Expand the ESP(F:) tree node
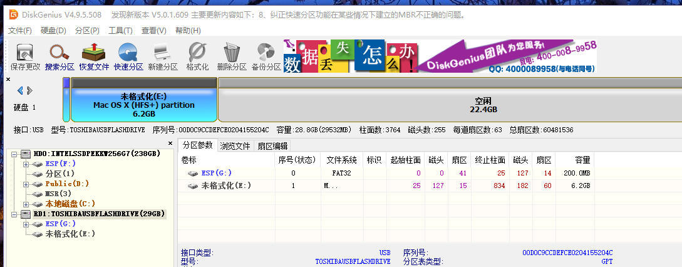The height and width of the screenshot is (267, 682). 26,164
